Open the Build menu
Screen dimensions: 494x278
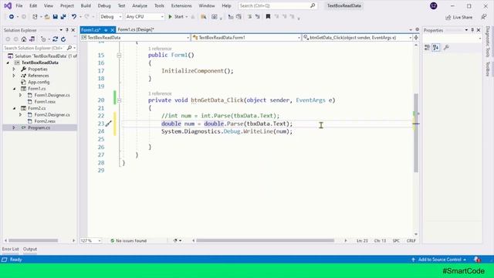(86, 5)
